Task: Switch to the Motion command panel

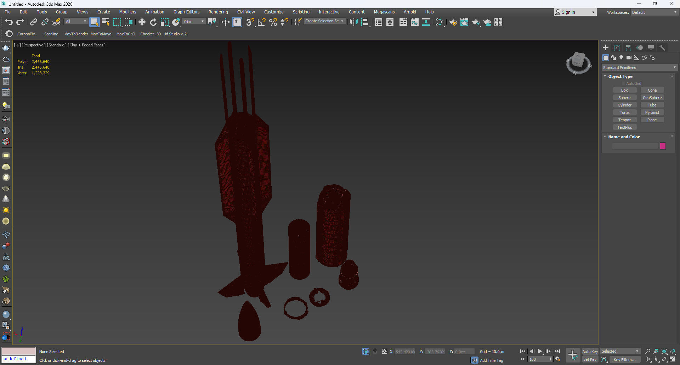Action: [640, 48]
